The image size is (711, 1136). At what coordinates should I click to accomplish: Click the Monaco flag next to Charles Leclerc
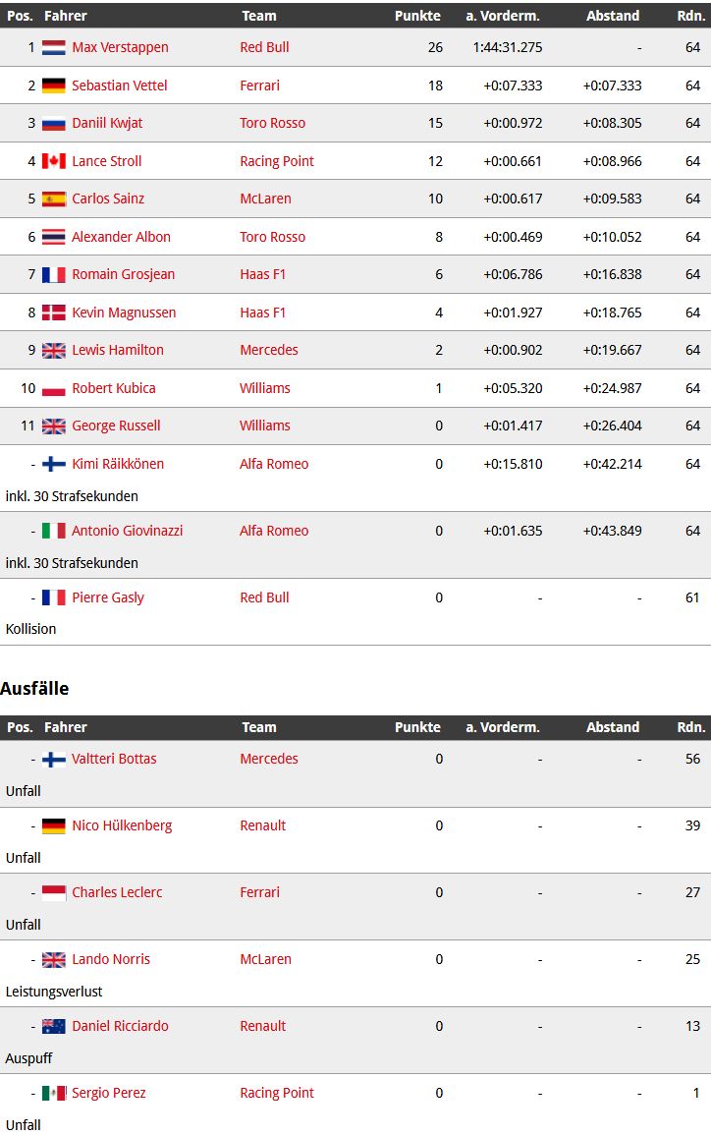pos(54,892)
